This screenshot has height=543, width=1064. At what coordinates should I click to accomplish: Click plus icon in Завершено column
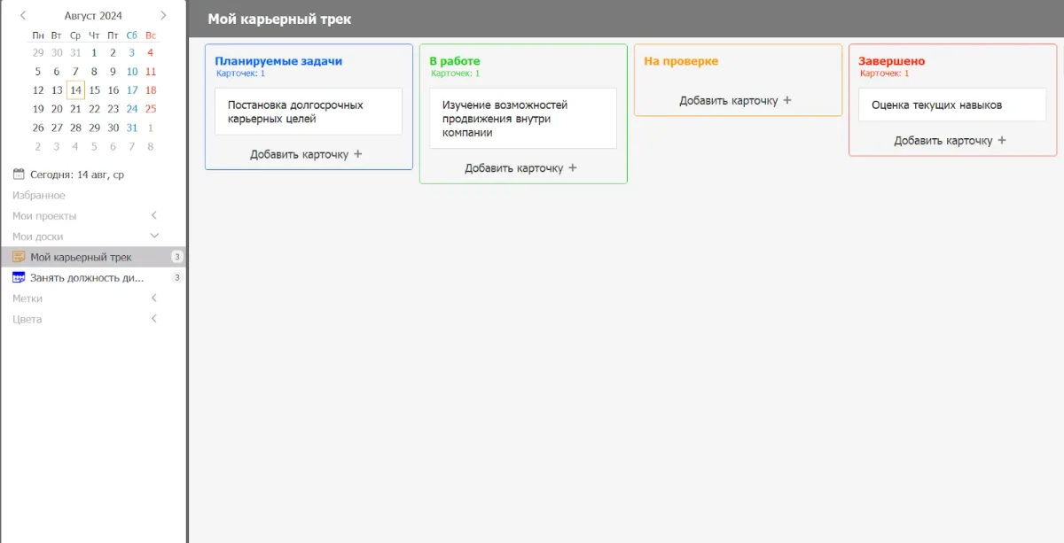coord(1002,140)
